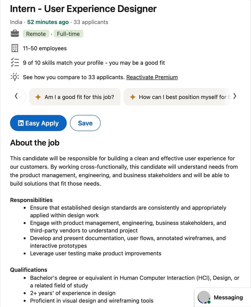Click the company building size icon
Image resolution: width=251 pixels, height=307 pixels.
(x=15, y=48)
